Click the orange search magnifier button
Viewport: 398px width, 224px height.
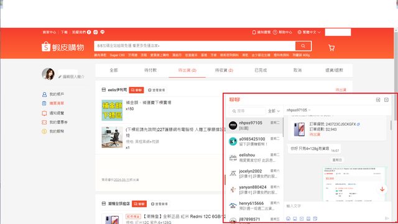tap(303, 46)
